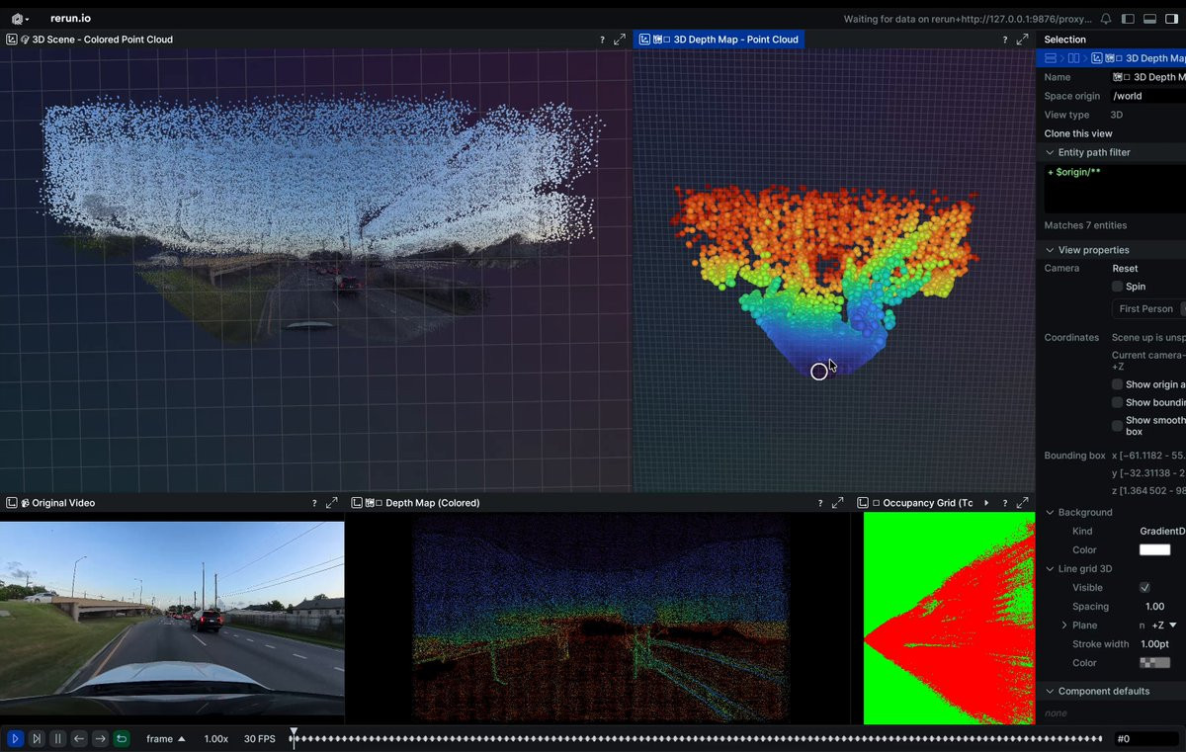Open the notifications bell icon

[1106, 19]
